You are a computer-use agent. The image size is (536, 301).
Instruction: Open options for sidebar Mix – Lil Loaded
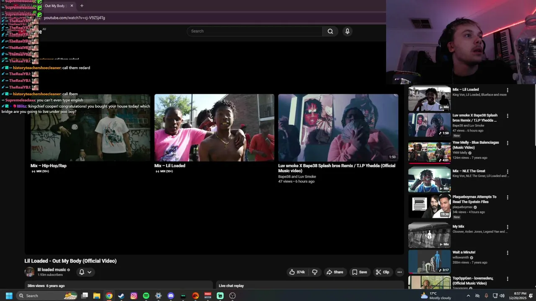(508, 90)
